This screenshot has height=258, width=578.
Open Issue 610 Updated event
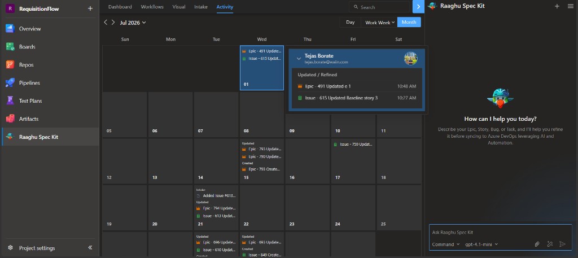pos(216,250)
